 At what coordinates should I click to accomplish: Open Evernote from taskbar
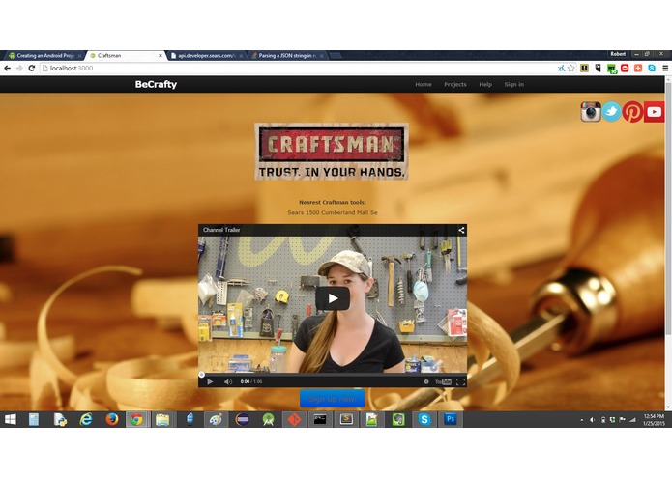coord(398,419)
